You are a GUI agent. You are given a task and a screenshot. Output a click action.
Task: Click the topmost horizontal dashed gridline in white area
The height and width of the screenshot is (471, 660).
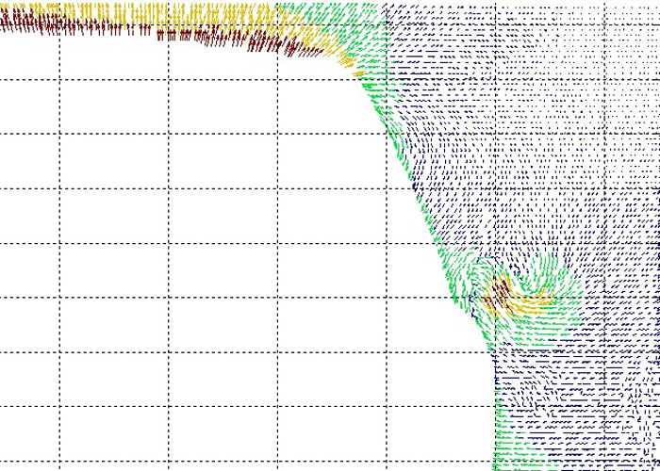point(189,80)
